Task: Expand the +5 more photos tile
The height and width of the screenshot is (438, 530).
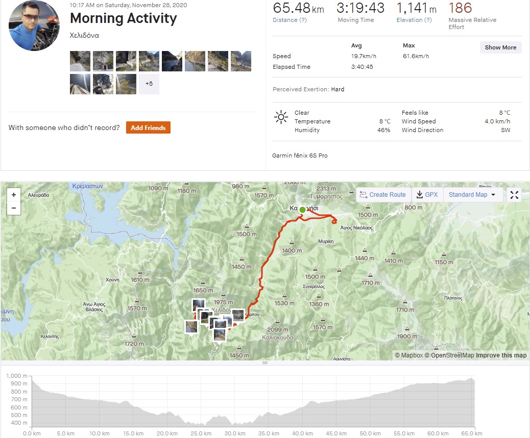Action: (x=149, y=84)
